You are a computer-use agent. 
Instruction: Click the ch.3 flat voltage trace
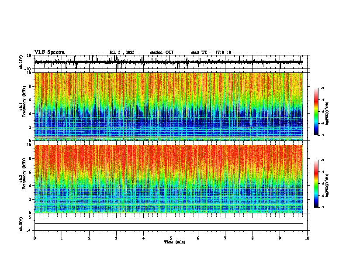[169, 224]
